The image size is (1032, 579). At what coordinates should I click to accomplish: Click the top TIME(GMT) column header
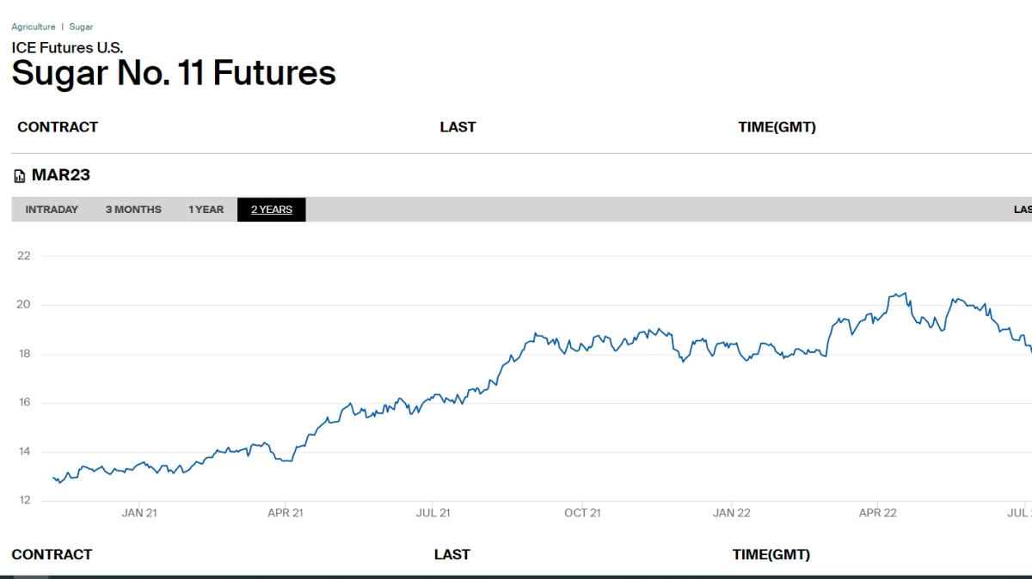pyautogui.click(x=777, y=127)
